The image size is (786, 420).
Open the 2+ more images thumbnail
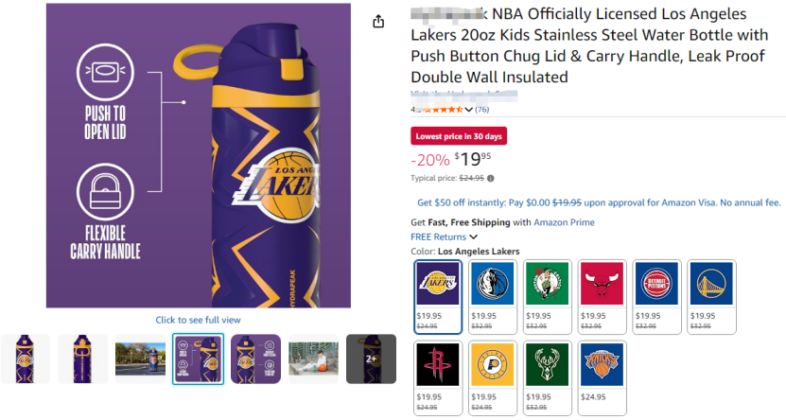(x=371, y=359)
